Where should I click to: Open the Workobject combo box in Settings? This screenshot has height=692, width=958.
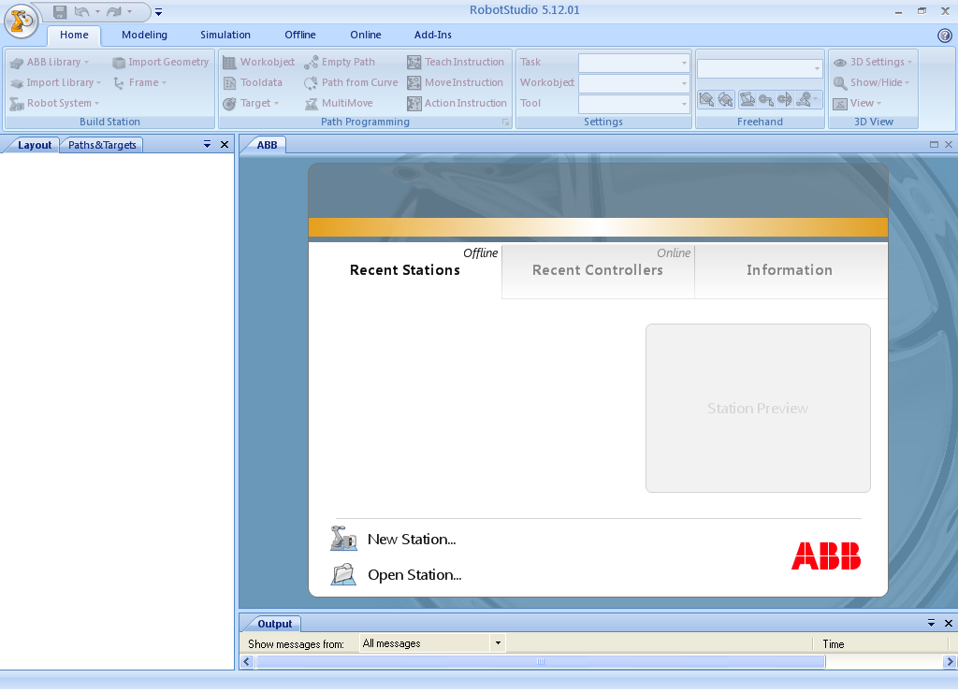coord(633,83)
